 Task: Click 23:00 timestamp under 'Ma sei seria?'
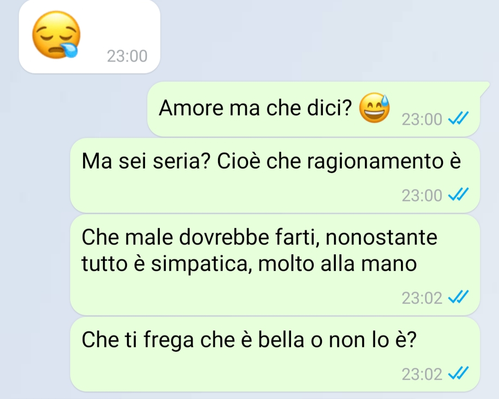422,195
